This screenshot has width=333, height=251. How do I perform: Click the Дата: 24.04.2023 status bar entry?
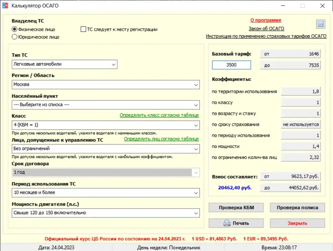tap(56, 248)
